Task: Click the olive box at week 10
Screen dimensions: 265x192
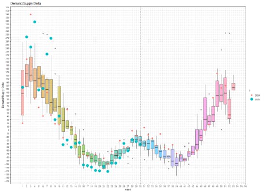Action: coord(59,105)
